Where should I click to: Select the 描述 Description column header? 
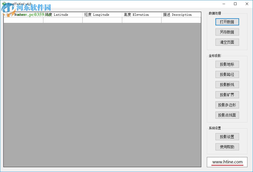pos(181,14)
